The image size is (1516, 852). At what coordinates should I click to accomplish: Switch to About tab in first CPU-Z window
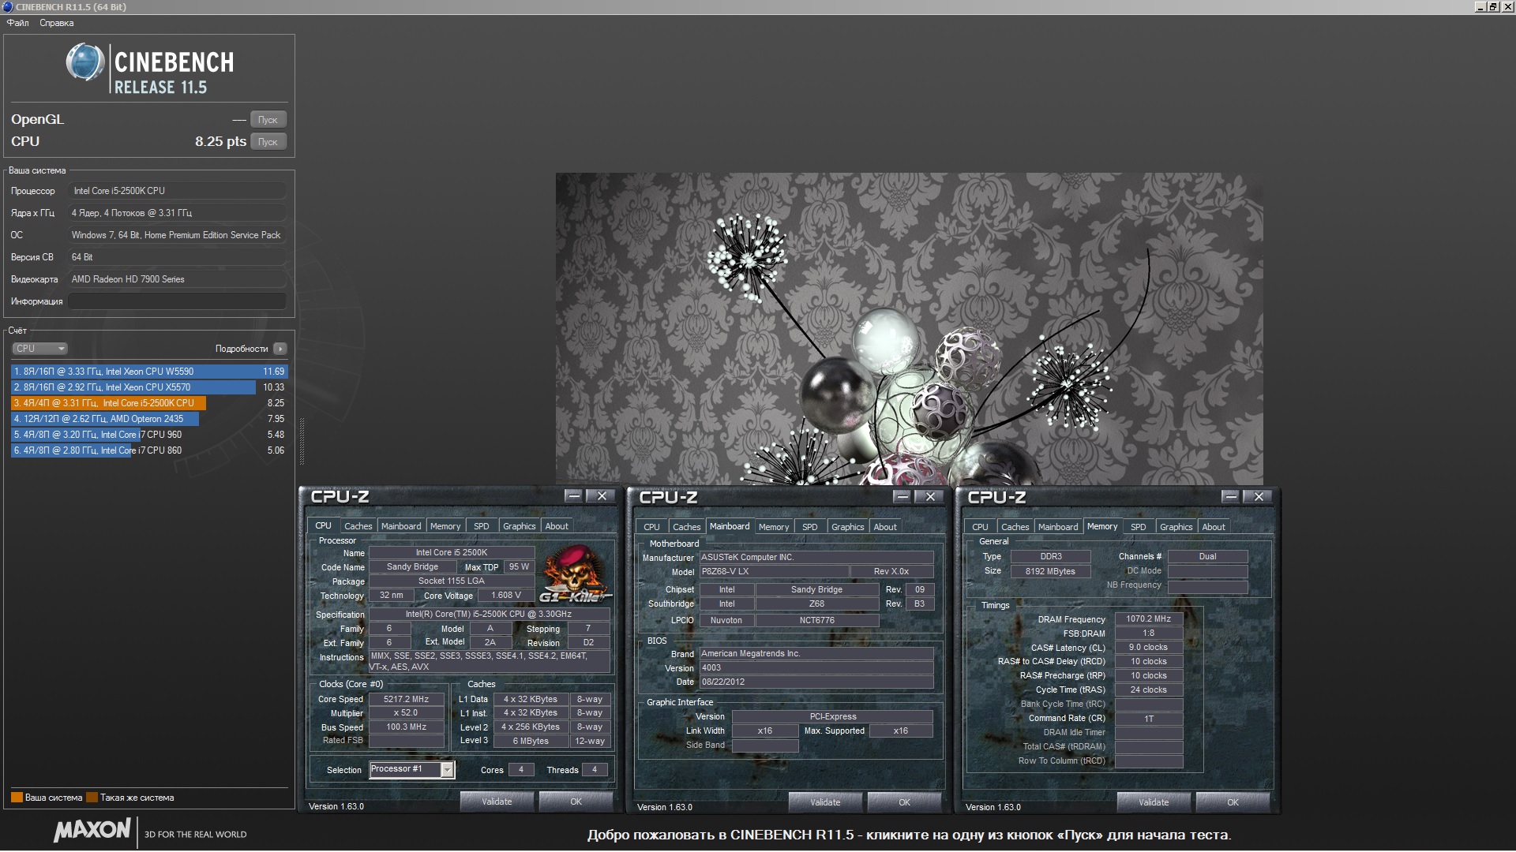coord(557,526)
